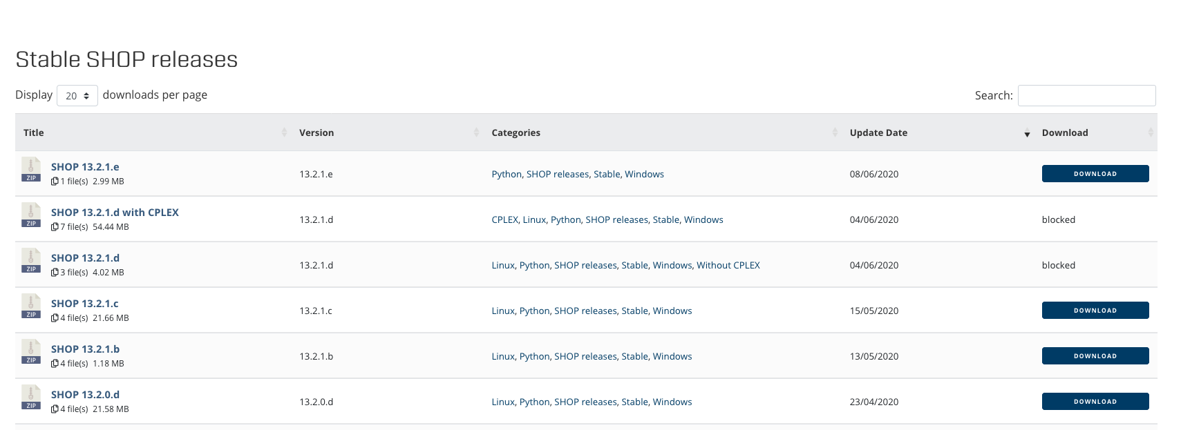1181x430 pixels.
Task: Click the ZIP icon beside SHOP 13.2.1.d 3 file(s)
Action: [31, 261]
